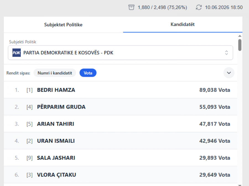
Task: Click the refresh sync icon
Action: pyautogui.click(x=199, y=7)
